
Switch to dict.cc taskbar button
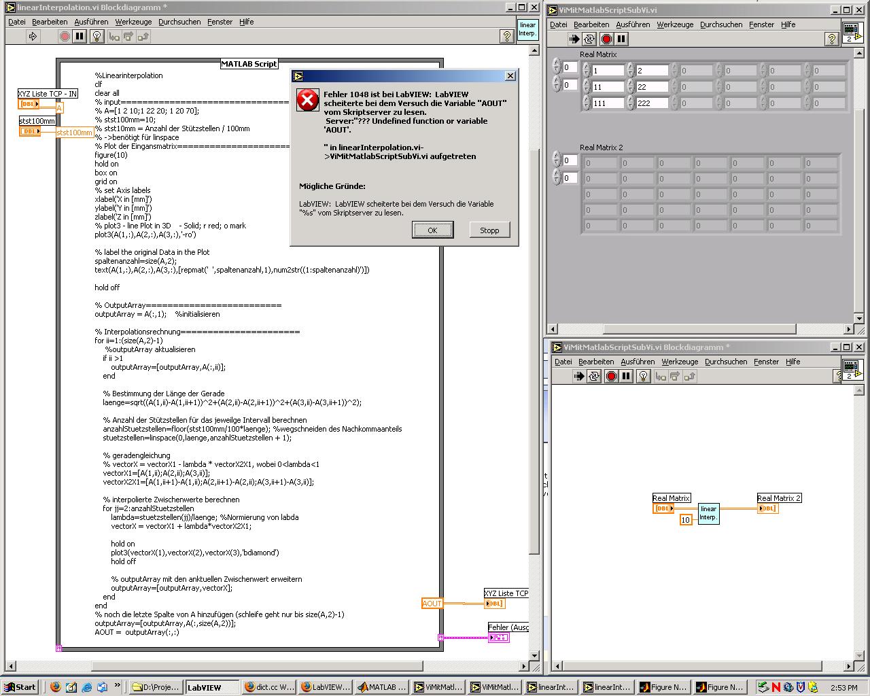pyautogui.click(x=269, y=687)
